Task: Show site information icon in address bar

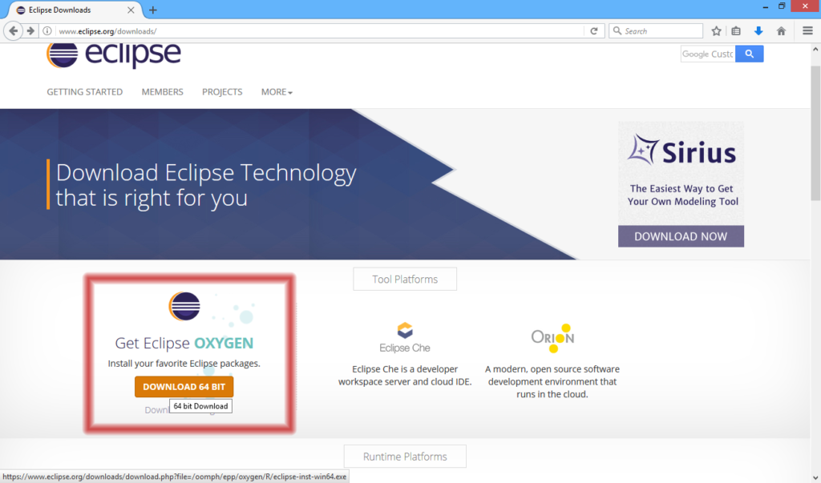Action: [x=47, y=31]
